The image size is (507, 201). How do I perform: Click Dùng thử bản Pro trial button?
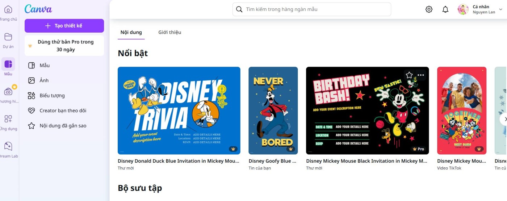tap(64, 46)
